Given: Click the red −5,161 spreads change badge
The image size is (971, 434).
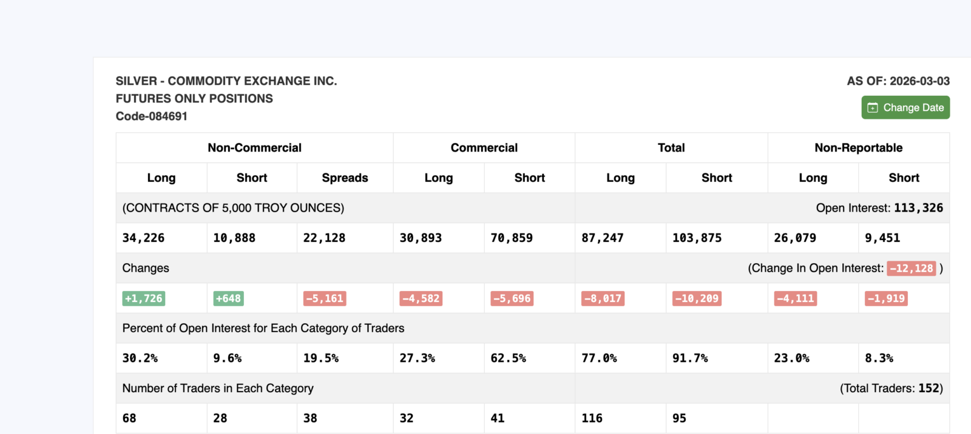Looking at the screenshot, I should click(x=325, y=298).
